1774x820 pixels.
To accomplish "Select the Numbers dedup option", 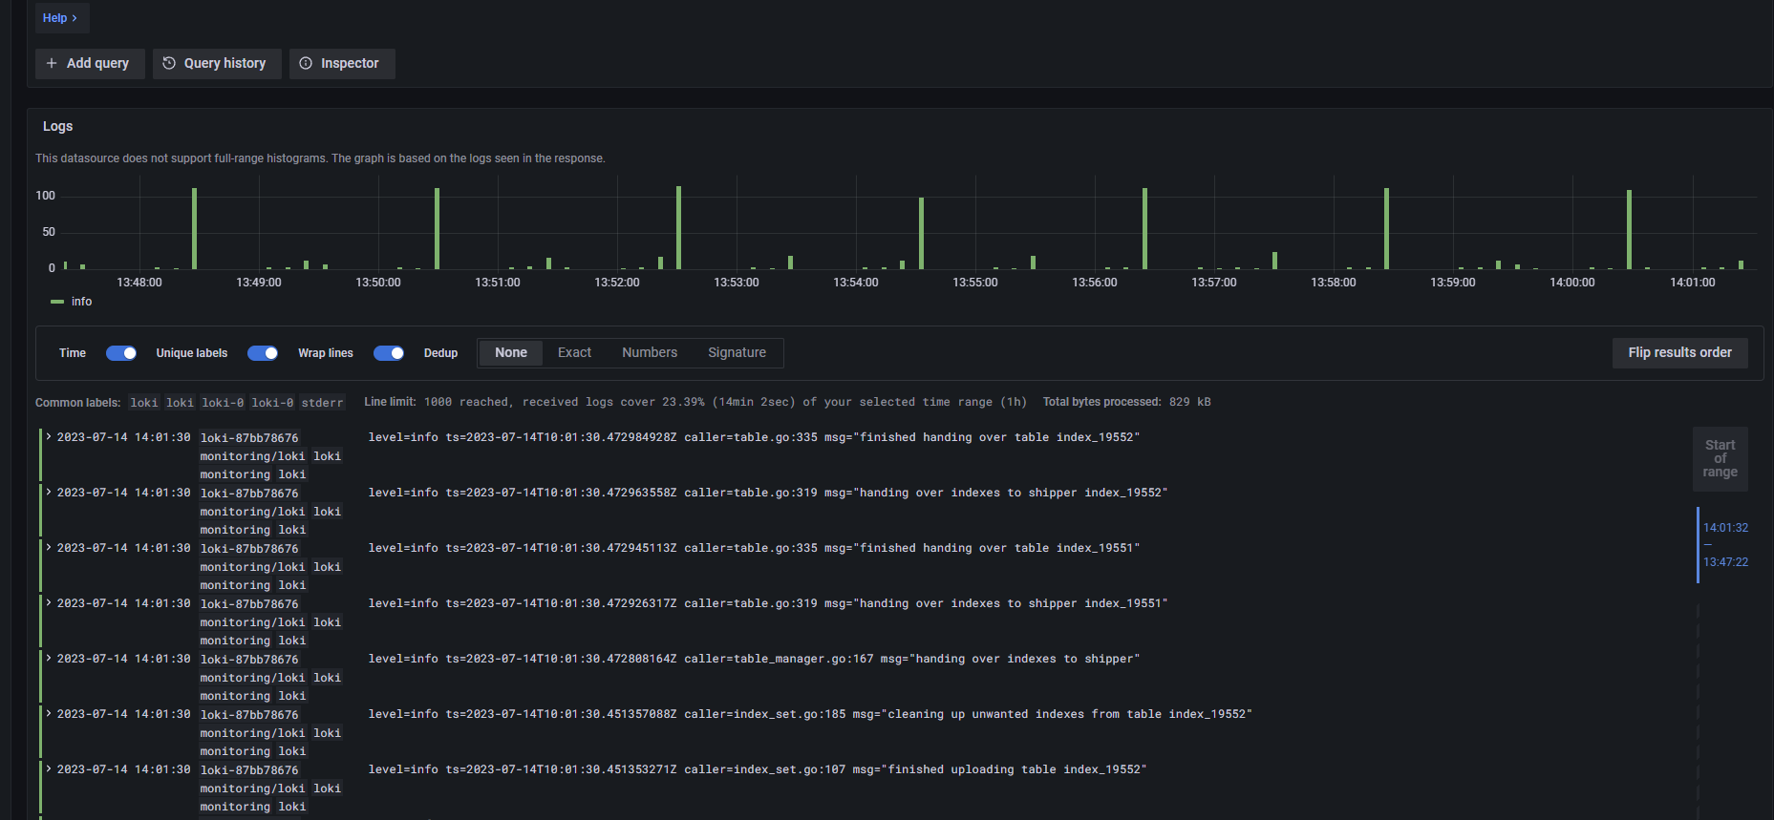I will (x=650, y=352).
